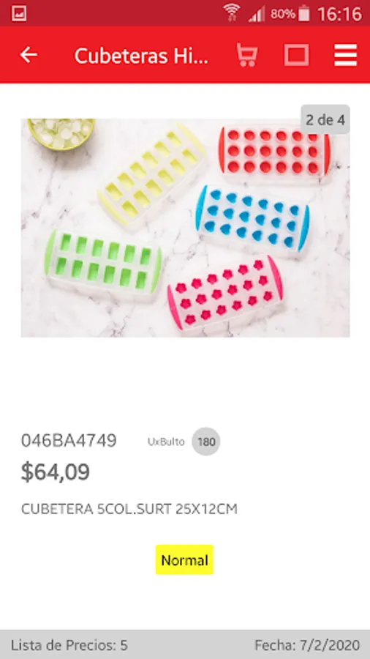Tap the Cubeteras Hi... title
The width and height of the screenshot is (370, 659).
pos(141,56)
